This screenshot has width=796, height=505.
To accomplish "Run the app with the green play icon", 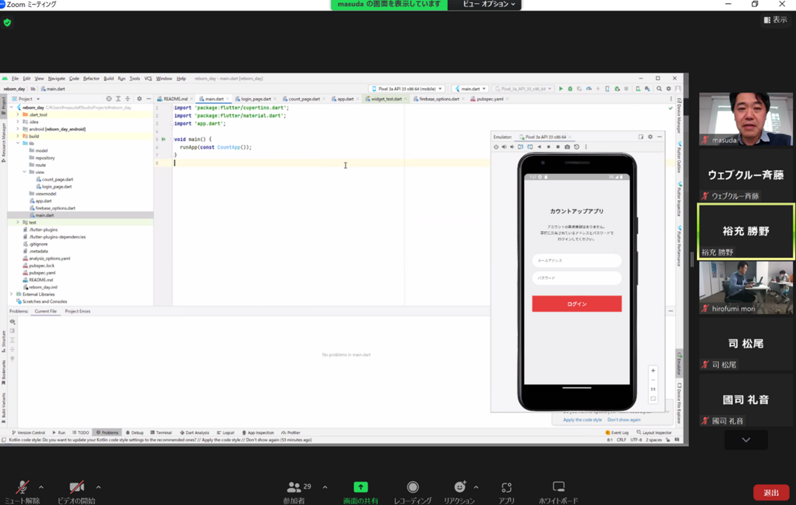I will 561,88.
